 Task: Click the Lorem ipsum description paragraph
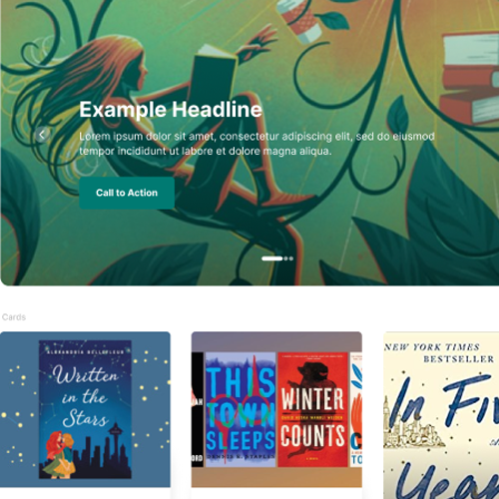256,144
